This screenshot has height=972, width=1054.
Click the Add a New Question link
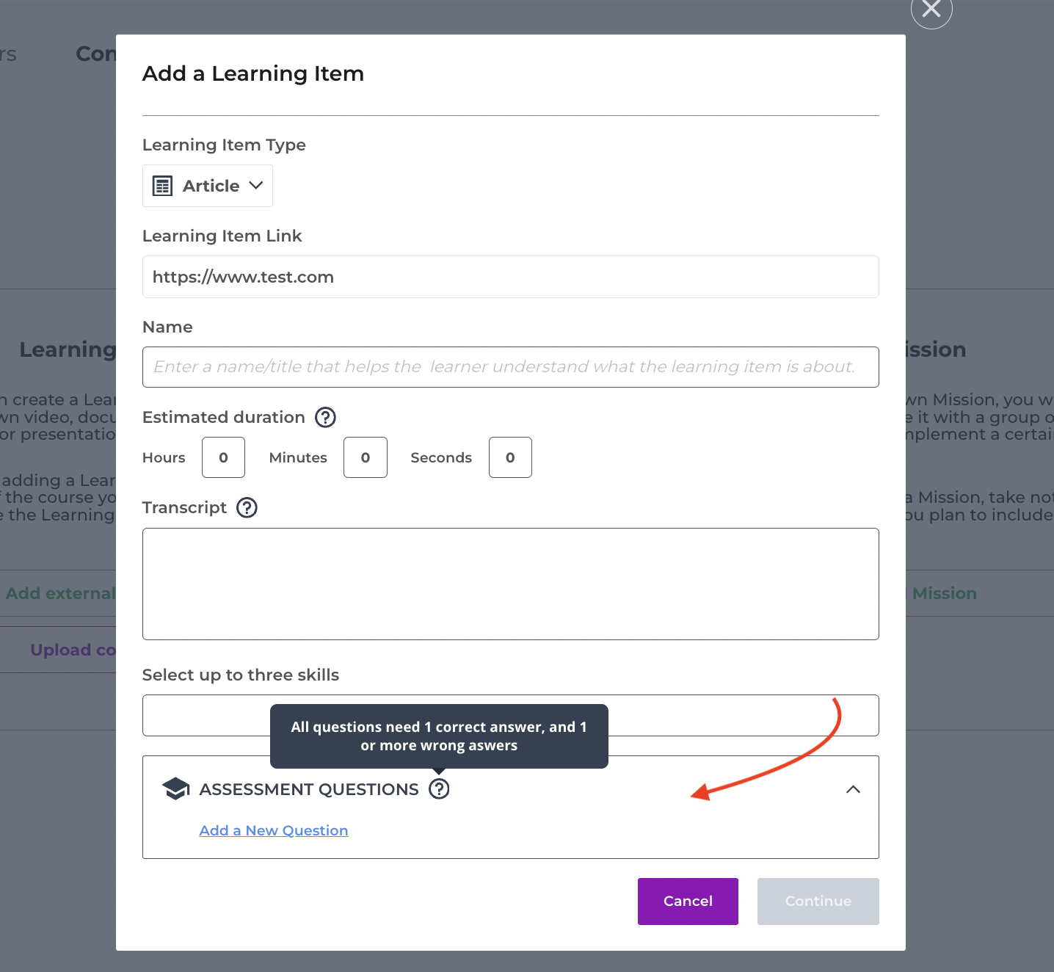coord(274,830)
